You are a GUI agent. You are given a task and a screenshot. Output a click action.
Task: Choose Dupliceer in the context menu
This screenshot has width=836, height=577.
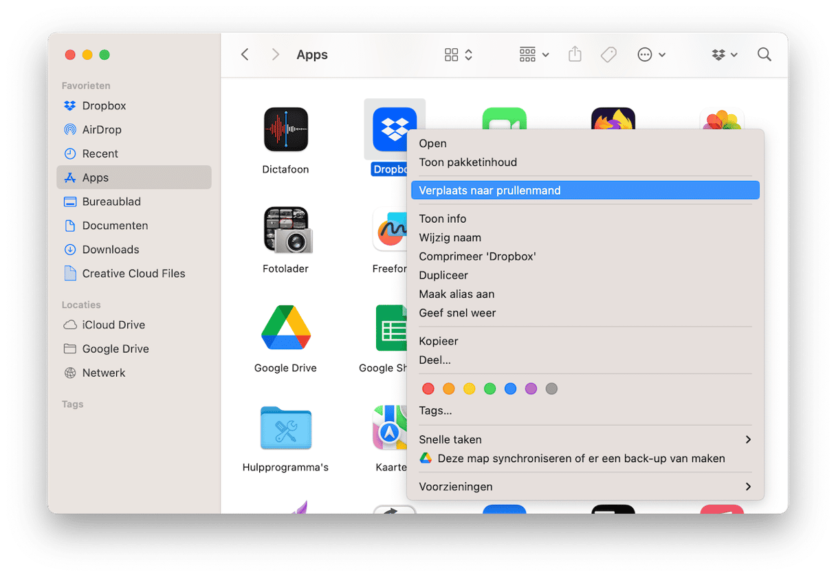click(585, 275)
